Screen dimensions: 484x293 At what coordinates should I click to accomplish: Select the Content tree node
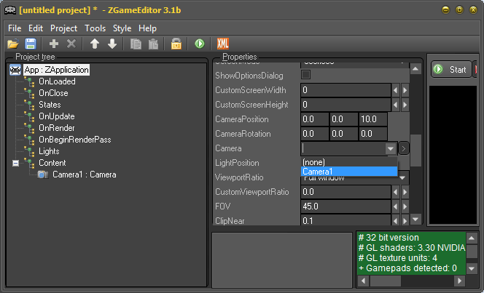(x=52, y=163)
